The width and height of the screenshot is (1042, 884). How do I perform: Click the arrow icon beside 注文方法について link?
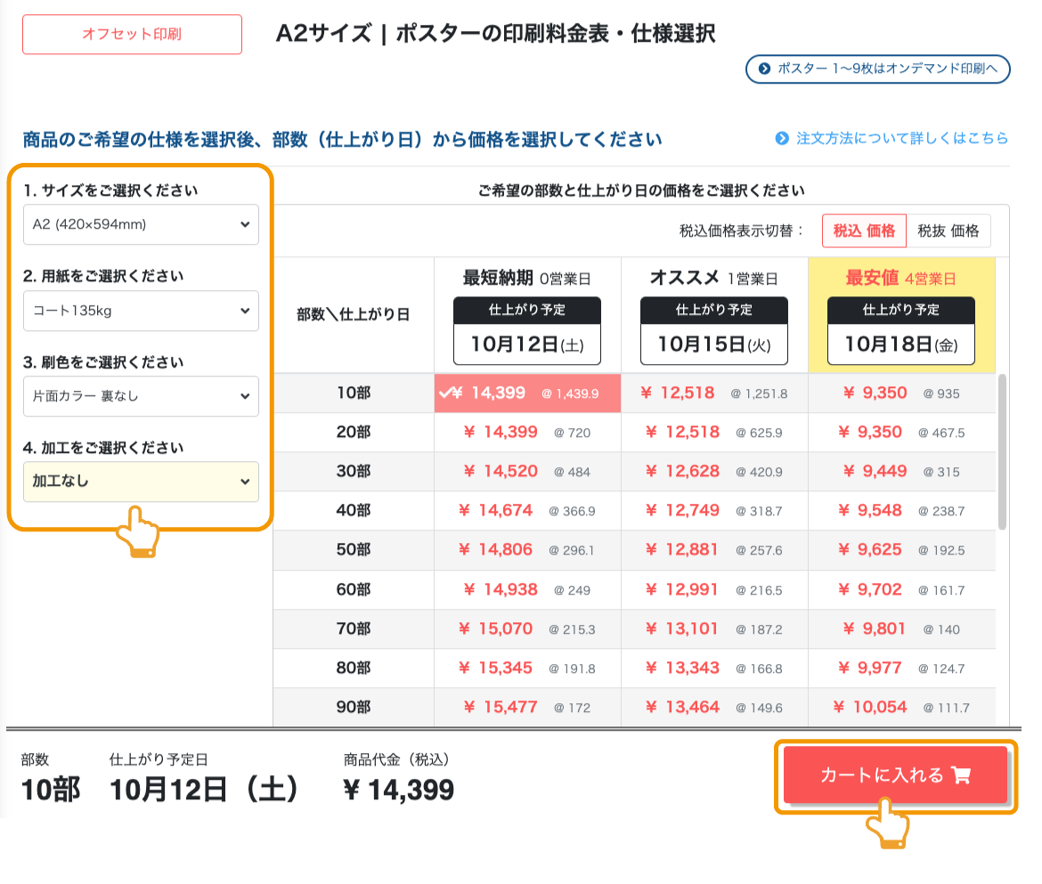(x=784, y=138)
